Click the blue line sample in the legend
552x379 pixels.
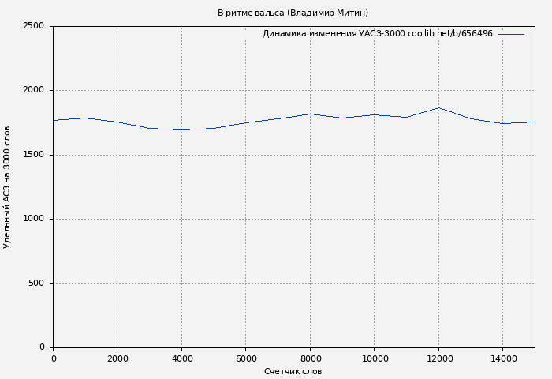coord(511,34)
